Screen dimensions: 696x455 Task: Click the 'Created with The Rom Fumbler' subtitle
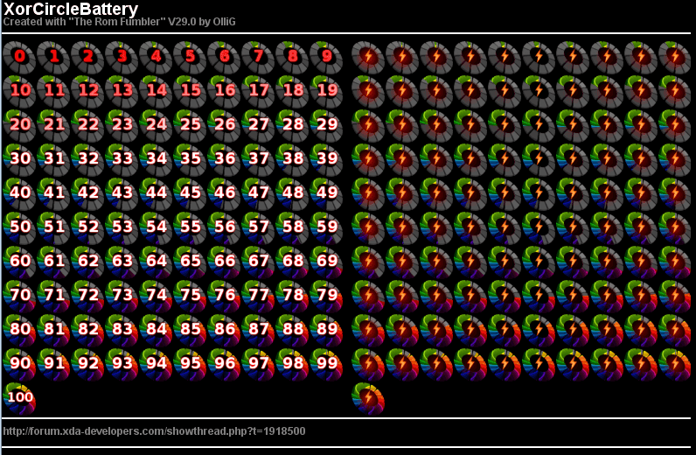(119, 22)
